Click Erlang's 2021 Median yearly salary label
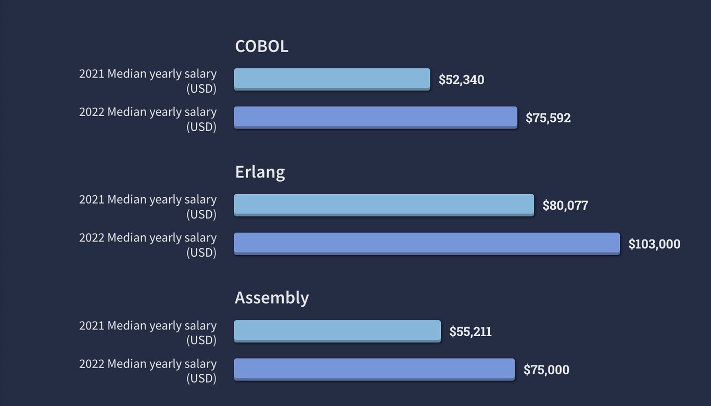Image resolution: width=711 pixels, height=406 pixels. click(x=148, y=207)
